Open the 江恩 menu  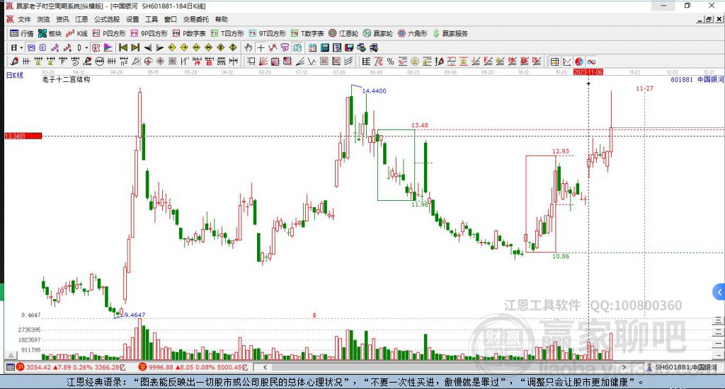point(81,19)
